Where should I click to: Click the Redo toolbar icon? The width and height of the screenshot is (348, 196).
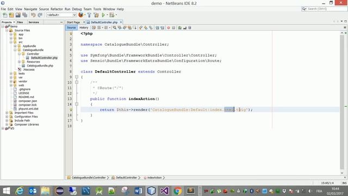(40, 15)
